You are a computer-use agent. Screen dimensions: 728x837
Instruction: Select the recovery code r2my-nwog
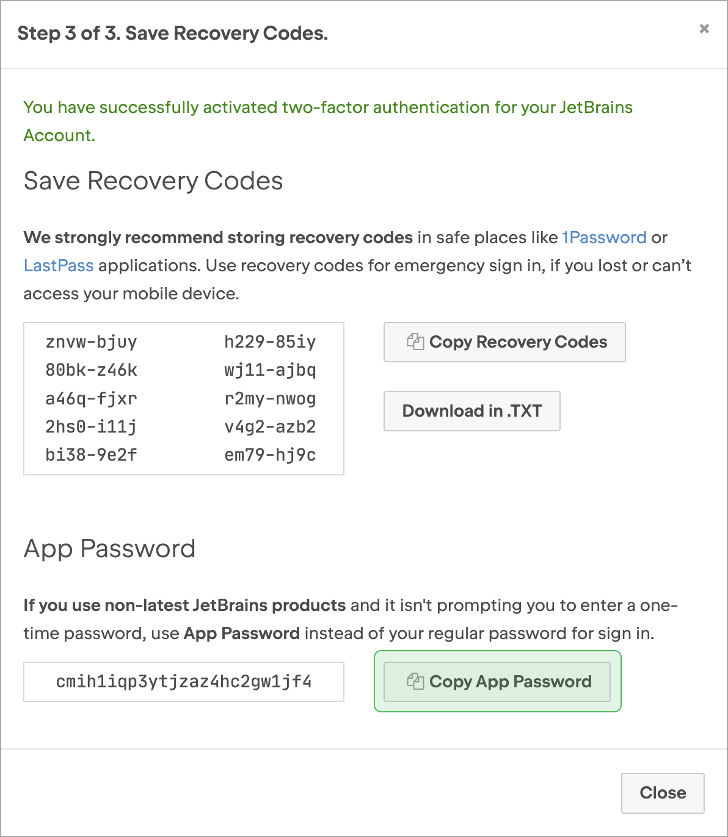tap(270, 399)
